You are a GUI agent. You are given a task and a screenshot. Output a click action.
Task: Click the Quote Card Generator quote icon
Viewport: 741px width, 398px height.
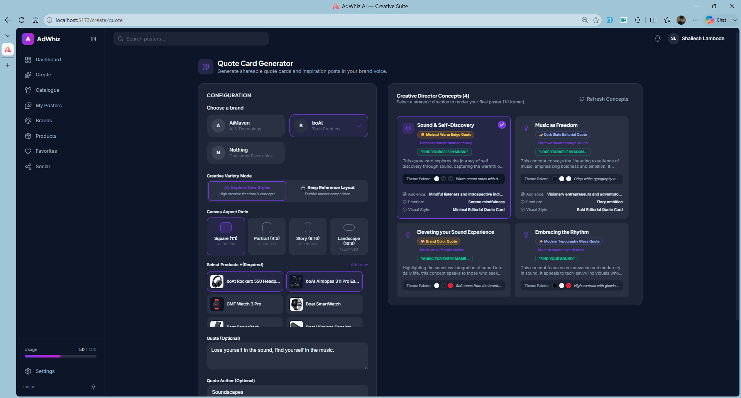pos(206,67)
